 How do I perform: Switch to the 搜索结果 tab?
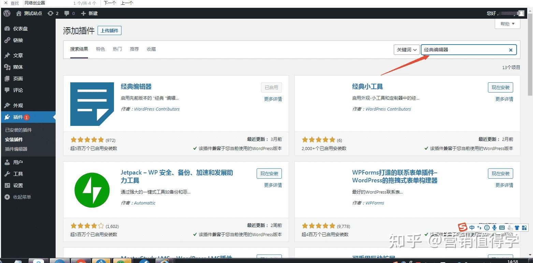[79, 49]
